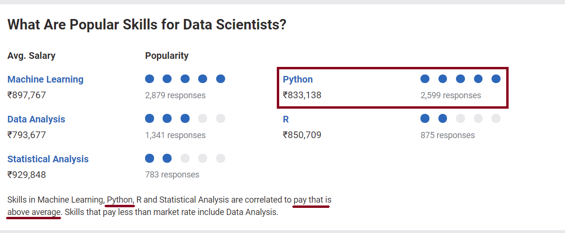Click the 2,879 responses text
Viewport: 565px width, 233px height.
(175, 95)
